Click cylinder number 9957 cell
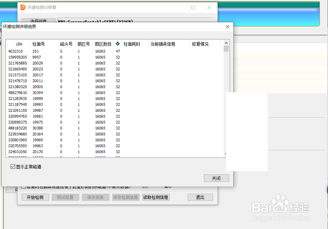Viewport: 328px width, 229px height. pos(37,57)
